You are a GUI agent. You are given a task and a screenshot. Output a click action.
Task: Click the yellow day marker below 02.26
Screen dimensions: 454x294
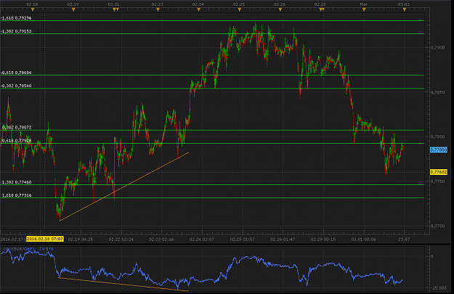(x=280, y=10)
